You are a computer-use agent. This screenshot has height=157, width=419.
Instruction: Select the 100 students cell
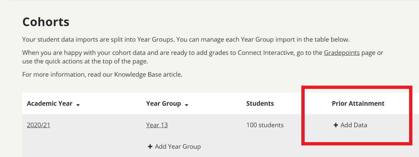coord(265,125)
